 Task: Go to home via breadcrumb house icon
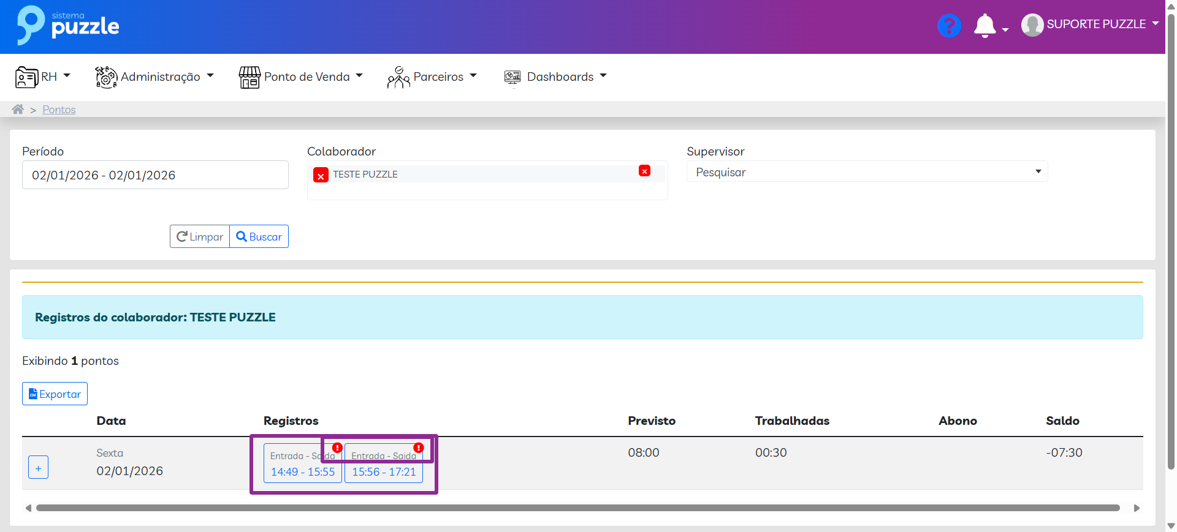coord(18,110)
